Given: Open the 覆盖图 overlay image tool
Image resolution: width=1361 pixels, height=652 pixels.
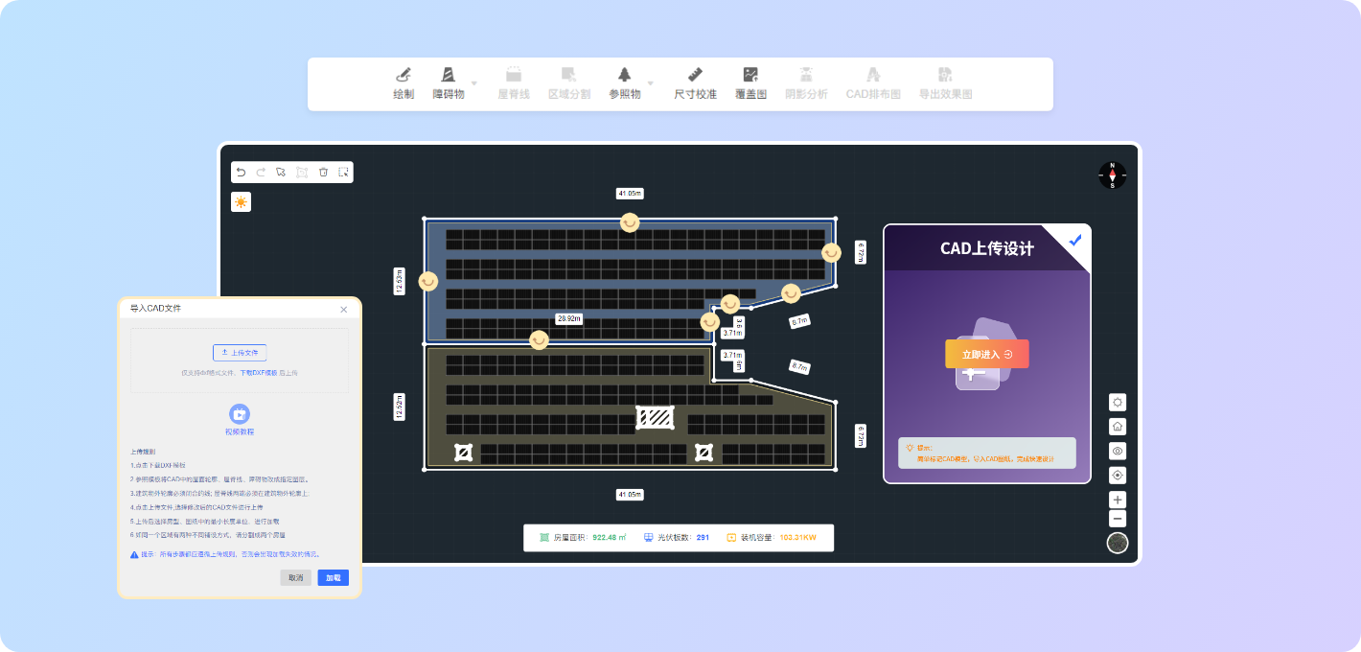Looking at the screenshot, I should [750, 82].
